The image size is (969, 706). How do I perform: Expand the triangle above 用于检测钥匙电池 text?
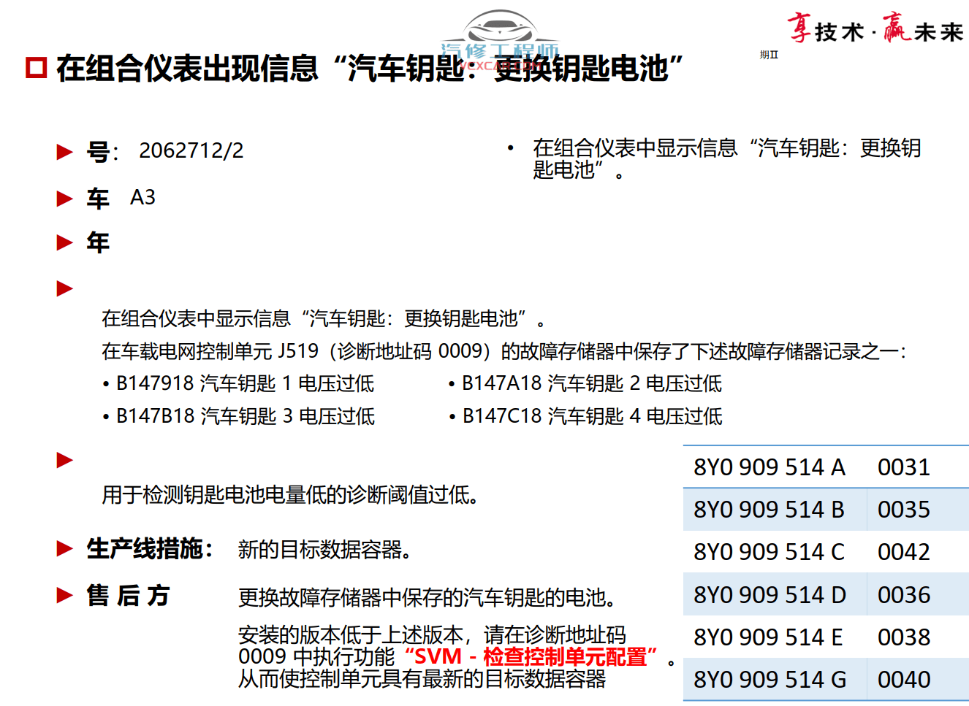point(64,460)
